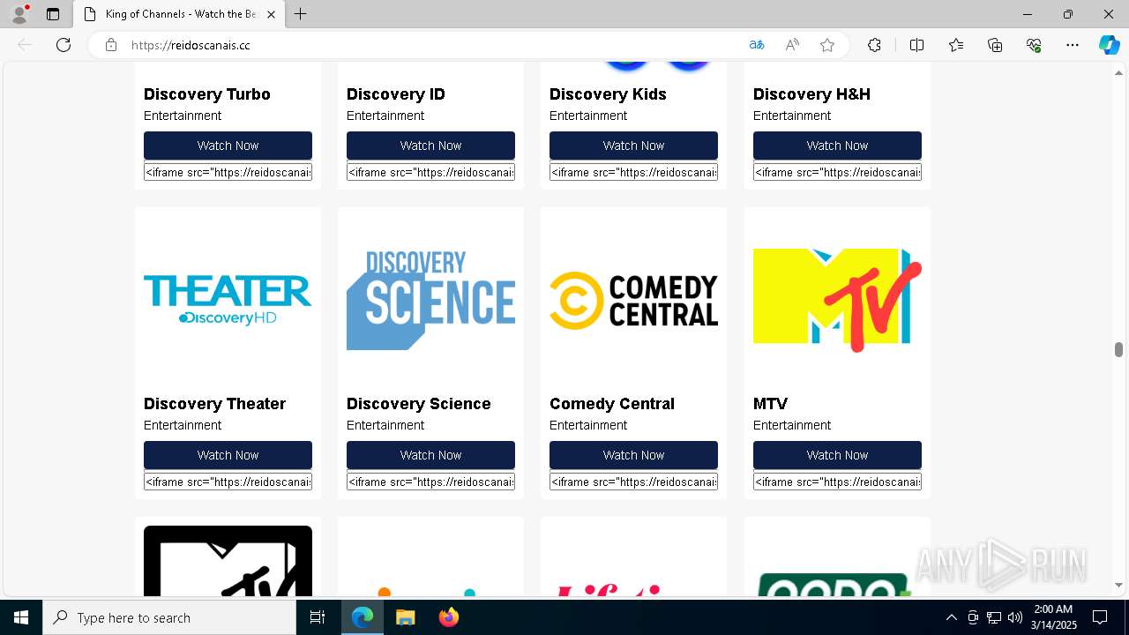Click the black-and-white MTV logo thumbnail
This screenshot has height=635, width=1129.
click(x=228, y=561)
